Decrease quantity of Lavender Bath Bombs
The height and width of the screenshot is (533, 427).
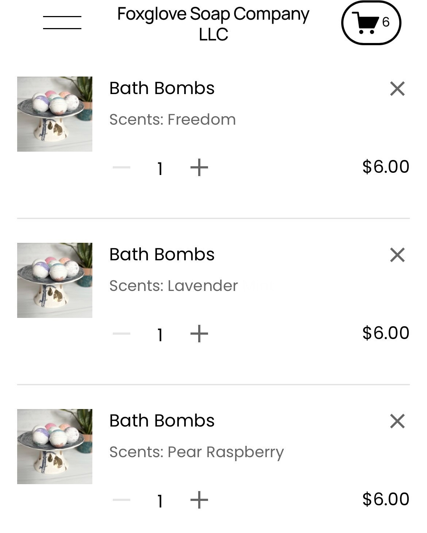(122, 334)
